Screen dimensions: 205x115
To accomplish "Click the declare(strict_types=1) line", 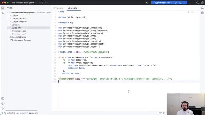I will click(72, 17).
